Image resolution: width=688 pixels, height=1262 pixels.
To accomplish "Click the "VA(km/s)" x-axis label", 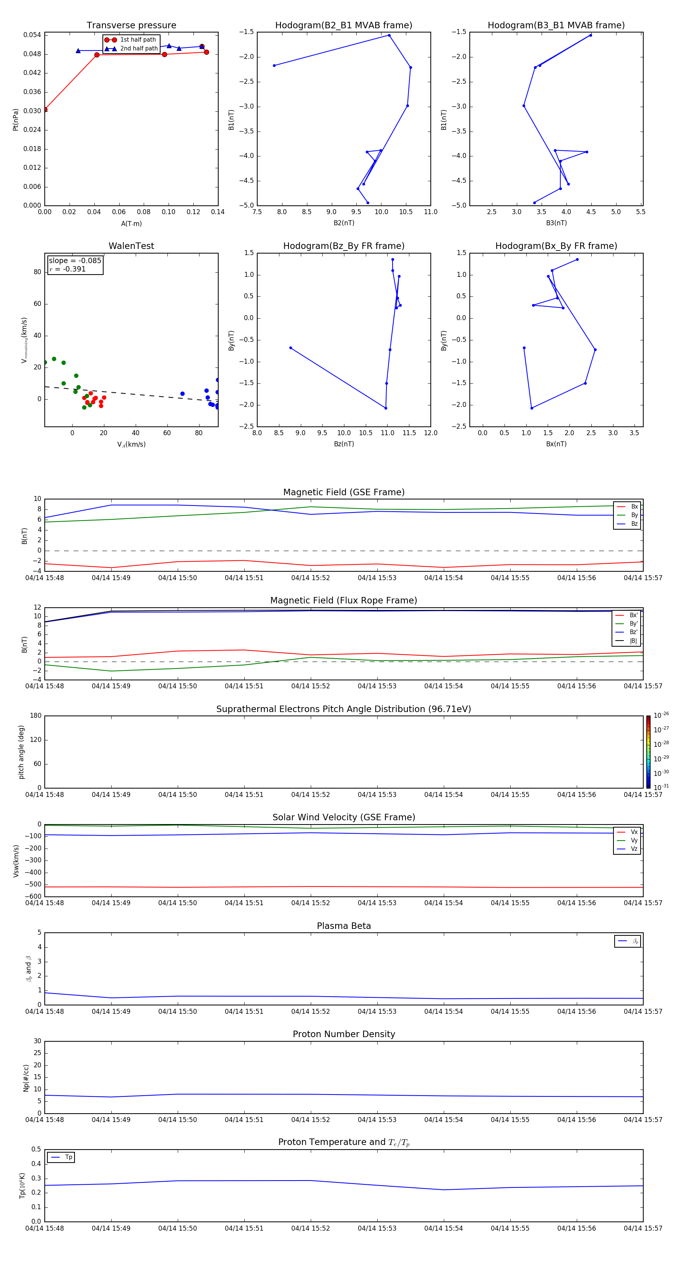I will coord(131,445).
